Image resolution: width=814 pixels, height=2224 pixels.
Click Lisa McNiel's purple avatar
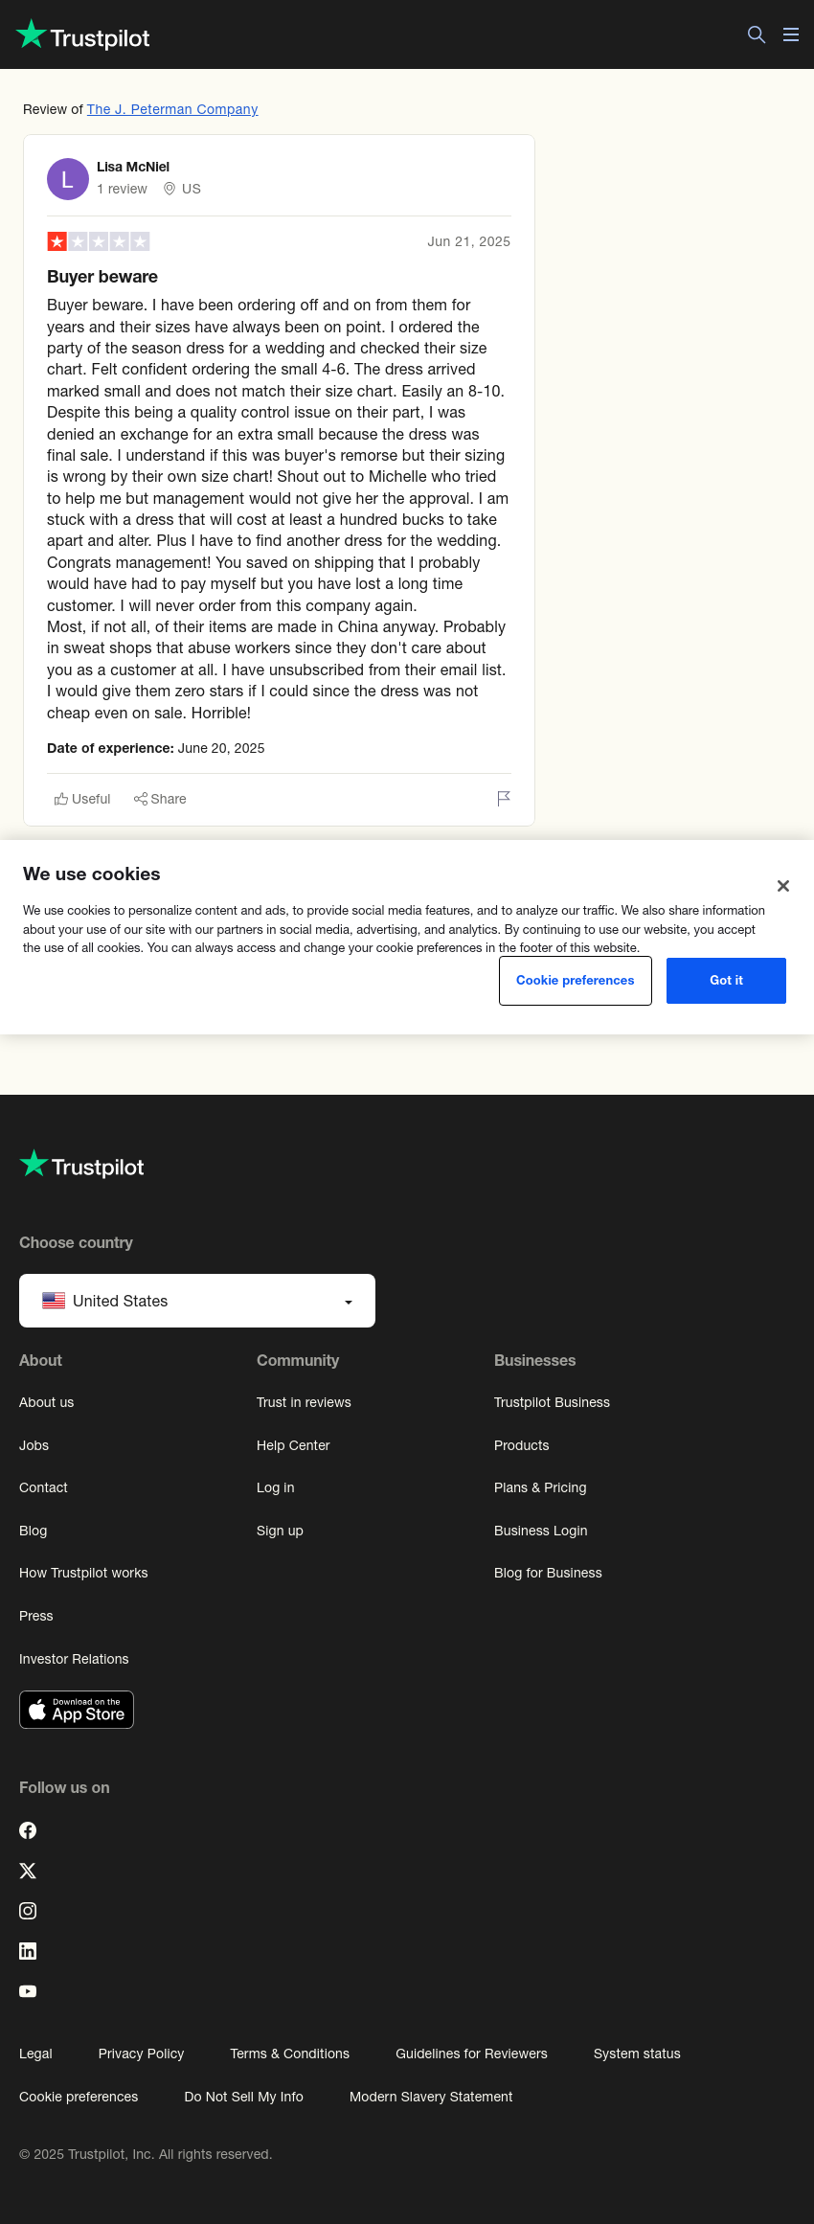(68, 179)
